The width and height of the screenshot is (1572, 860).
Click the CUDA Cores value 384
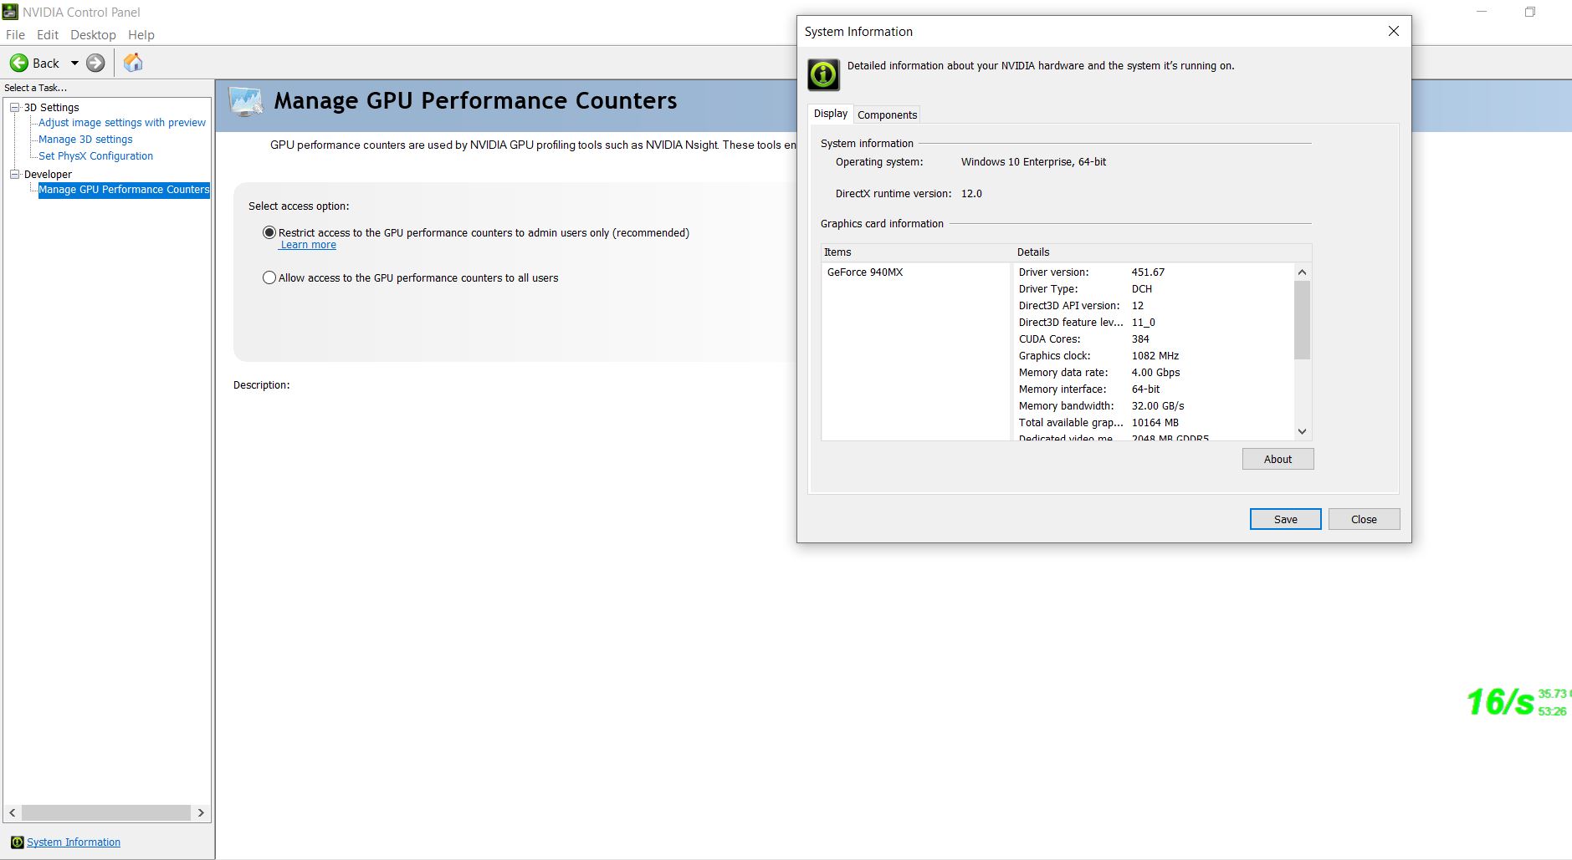point(1140,339)
